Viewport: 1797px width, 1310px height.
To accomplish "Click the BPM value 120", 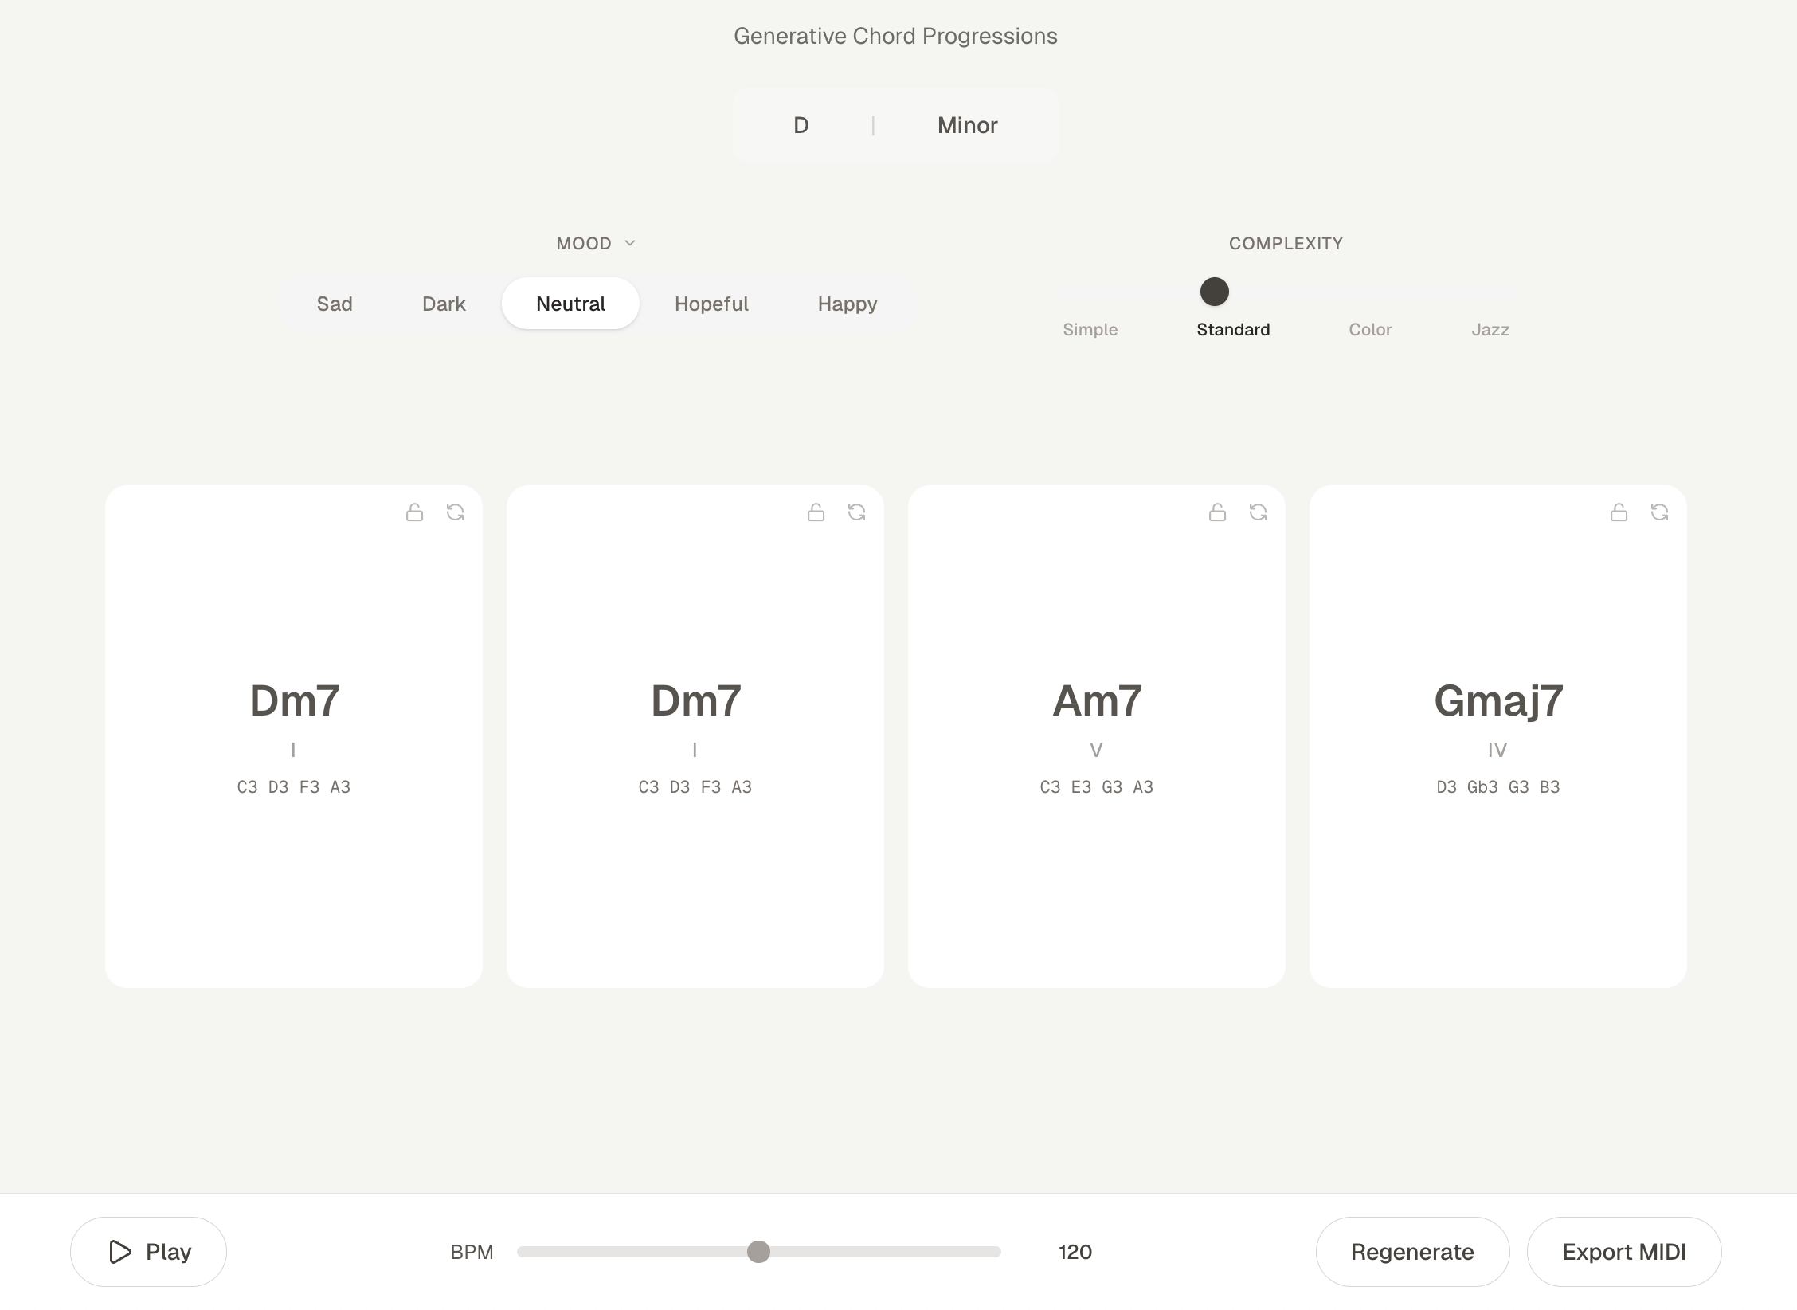I will click(x=1075, y=1252).
